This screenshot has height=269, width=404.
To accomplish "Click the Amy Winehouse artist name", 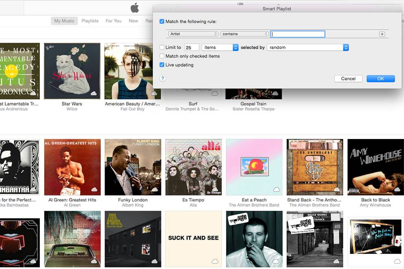I will click(376, 205).
